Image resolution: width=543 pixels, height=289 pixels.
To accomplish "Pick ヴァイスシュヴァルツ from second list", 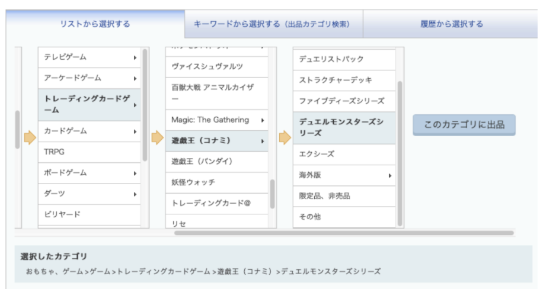I will coord(207,66).
